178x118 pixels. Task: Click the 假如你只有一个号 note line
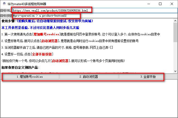pyautogui.click(x=63, y=61)
